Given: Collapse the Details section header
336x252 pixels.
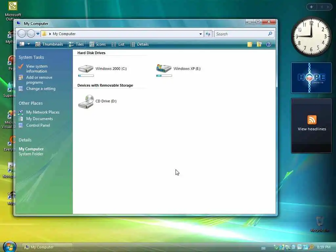Looking at the screenshot, I should [x=25, y=140].
